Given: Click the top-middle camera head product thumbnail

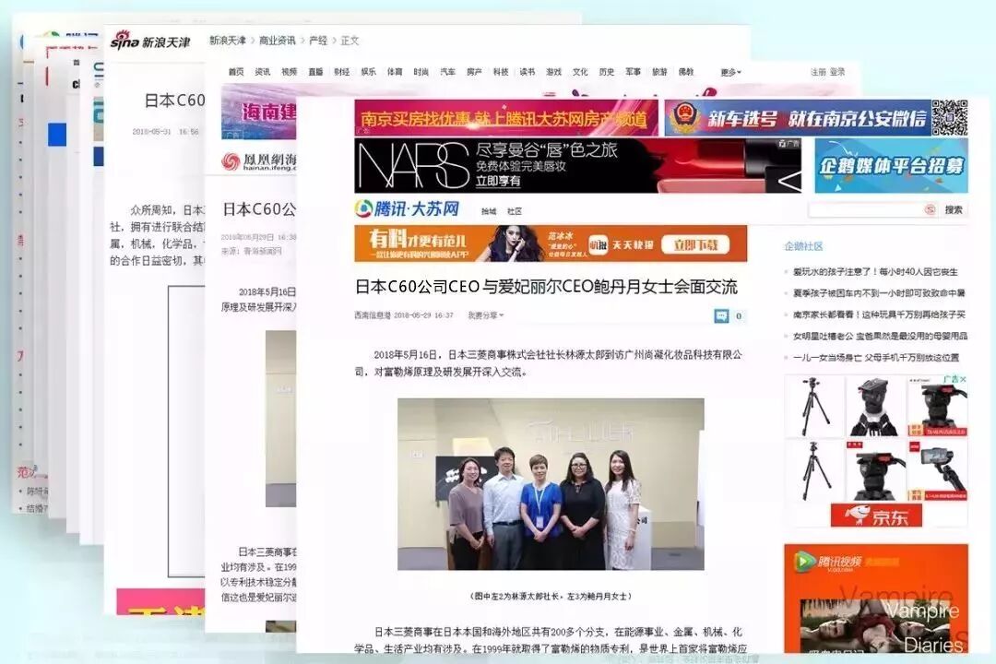Looking at the screenshot, I should [x=874, y=406].
